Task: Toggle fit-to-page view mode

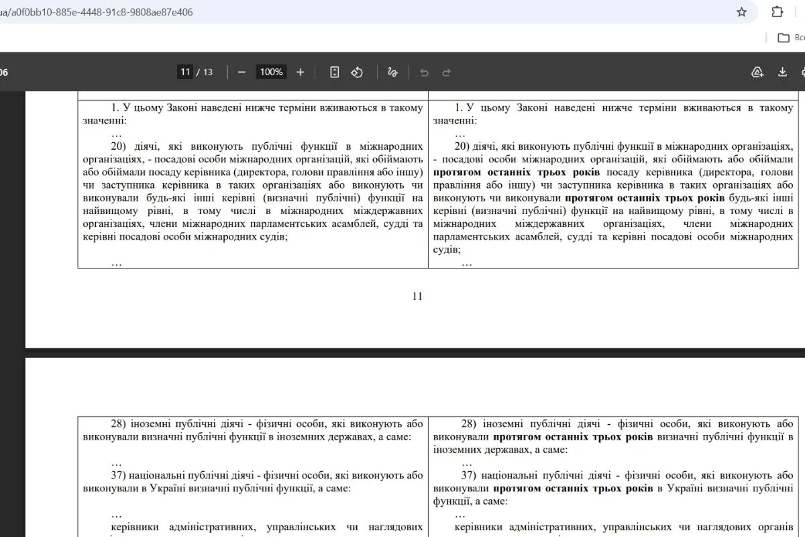Action: tap(334, 72)
